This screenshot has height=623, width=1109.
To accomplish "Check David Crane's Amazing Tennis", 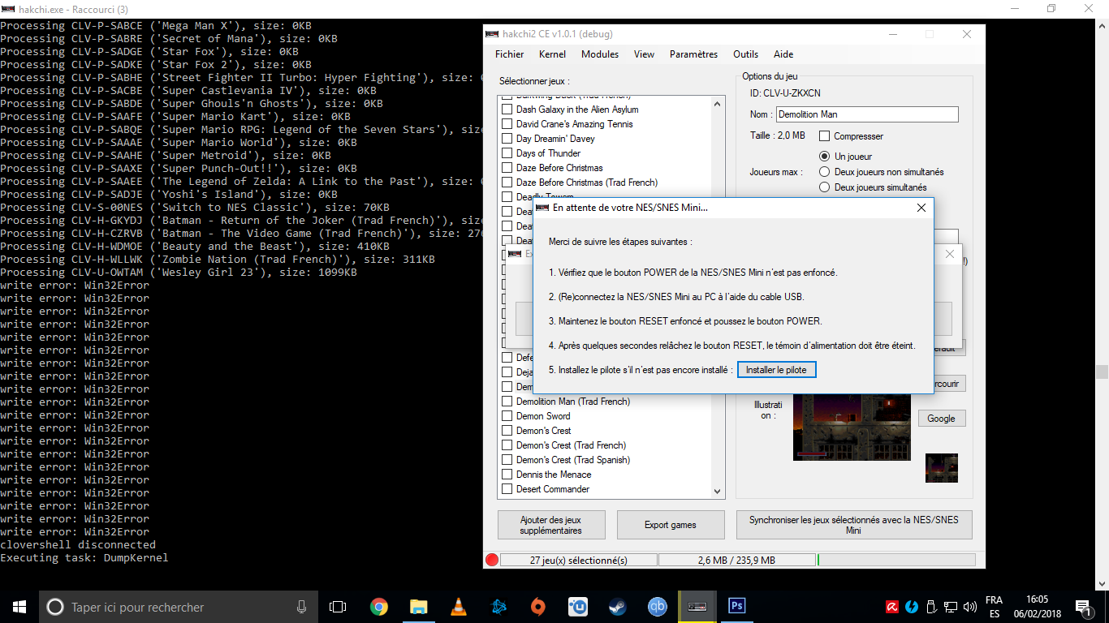I will (507, 124).
